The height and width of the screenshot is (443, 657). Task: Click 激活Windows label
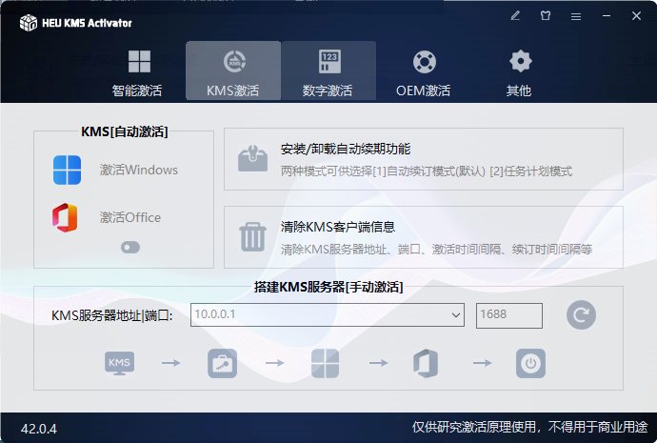pos(139,171)
